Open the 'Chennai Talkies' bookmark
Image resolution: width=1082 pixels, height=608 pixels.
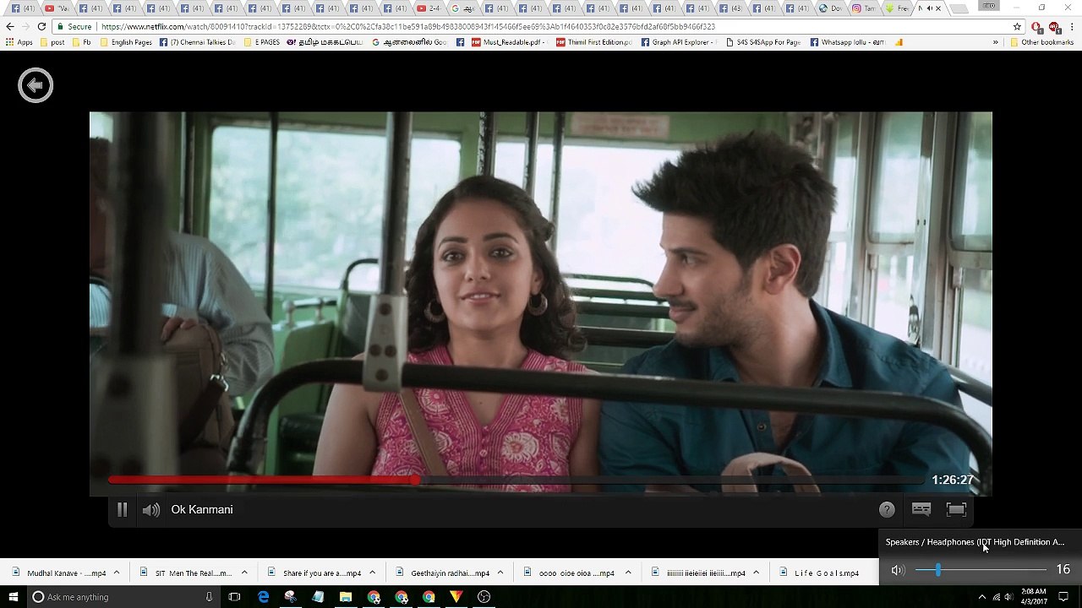coord(197,42)
